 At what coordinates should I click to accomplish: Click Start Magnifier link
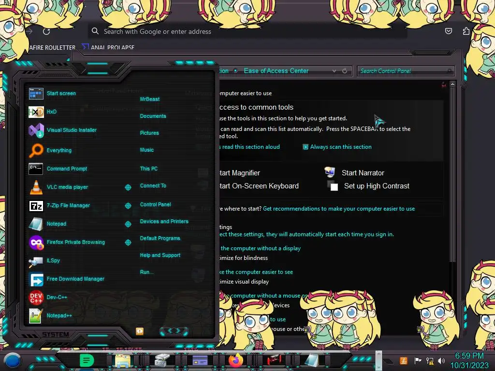pos(240,173)
